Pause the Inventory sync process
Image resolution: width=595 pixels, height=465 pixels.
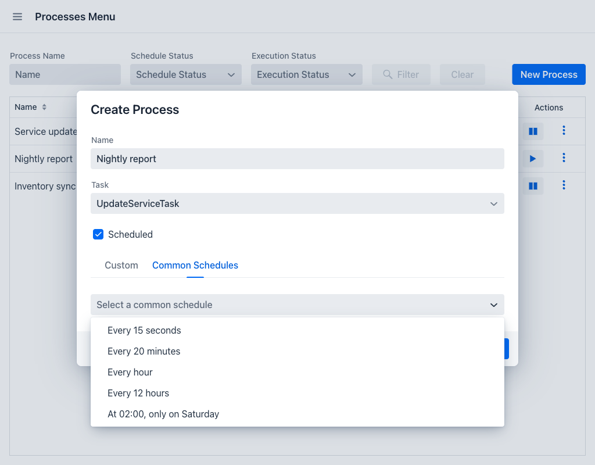[x=533, y=186]
